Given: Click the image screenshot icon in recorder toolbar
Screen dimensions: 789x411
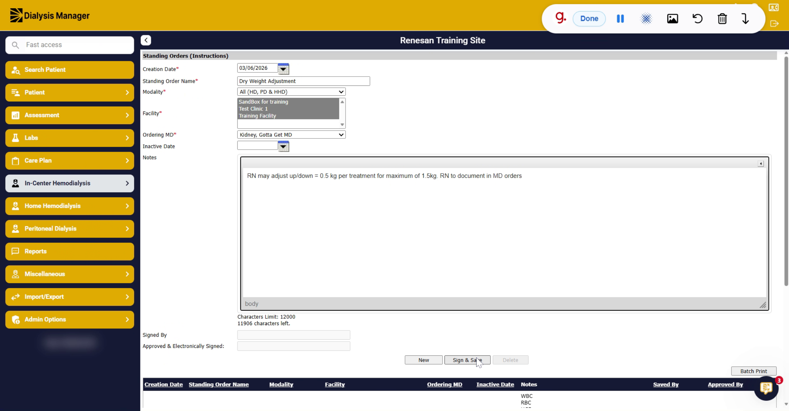Looking at the screenshot, I should pos(672,19).
